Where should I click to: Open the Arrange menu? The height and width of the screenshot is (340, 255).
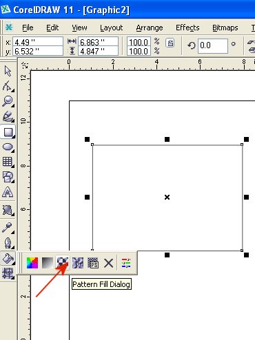click(150, 28)
